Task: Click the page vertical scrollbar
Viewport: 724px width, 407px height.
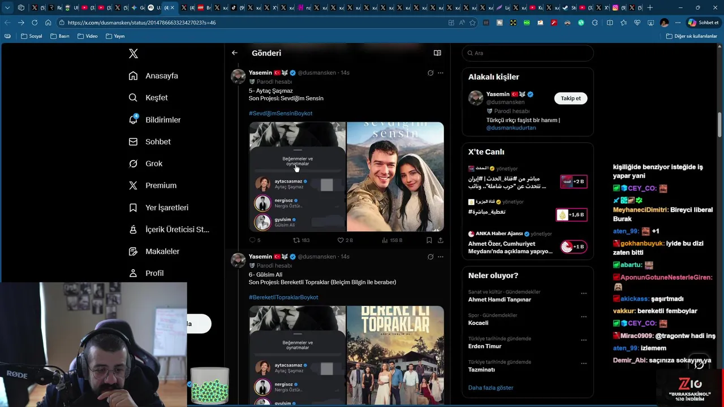Action: [720, 124]
